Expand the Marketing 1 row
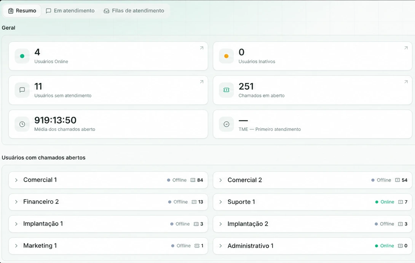The width and height of the screenshot is (415, 263). click(x=16, y=246)
